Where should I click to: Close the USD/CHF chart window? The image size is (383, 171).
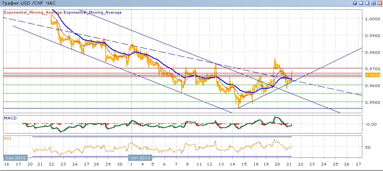click(379, 3)
